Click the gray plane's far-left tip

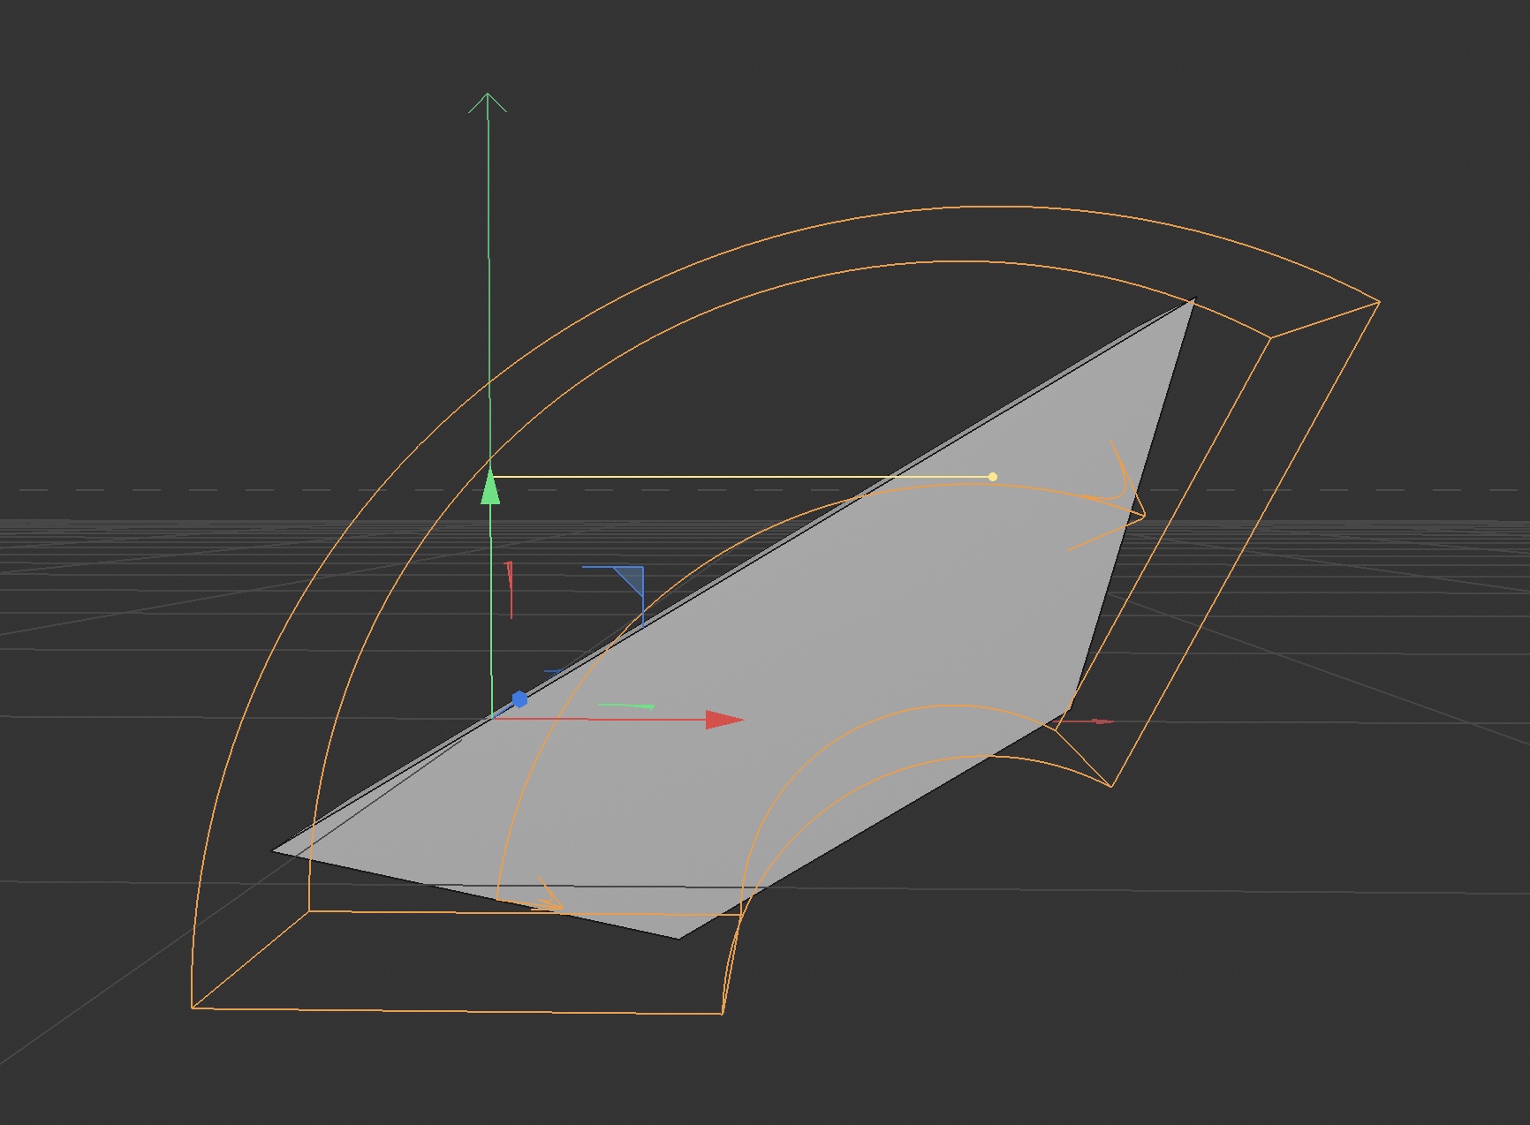[x=275, y=850]
